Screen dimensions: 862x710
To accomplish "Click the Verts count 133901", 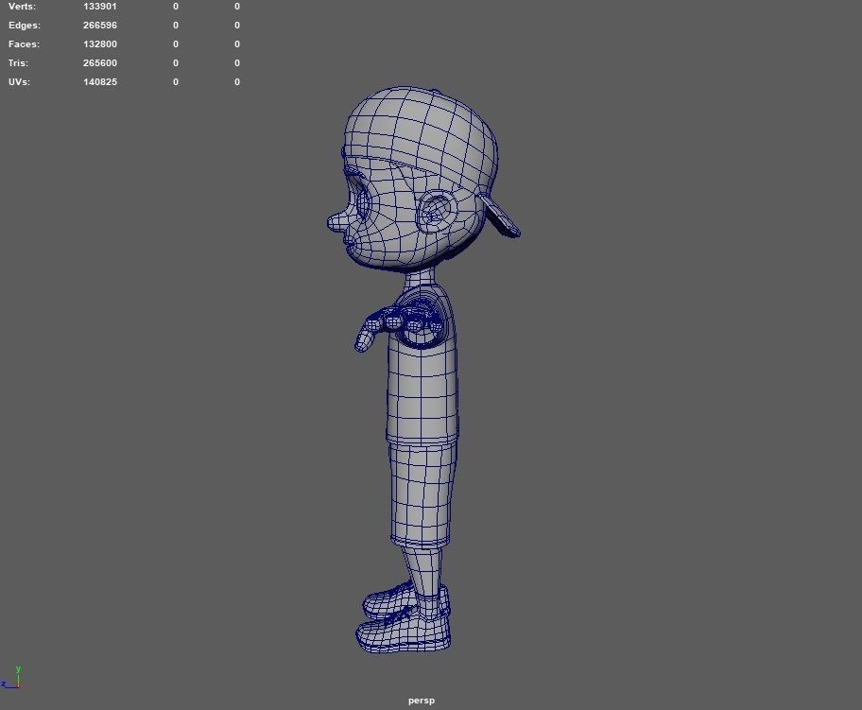I will click(x=100, y=7).
